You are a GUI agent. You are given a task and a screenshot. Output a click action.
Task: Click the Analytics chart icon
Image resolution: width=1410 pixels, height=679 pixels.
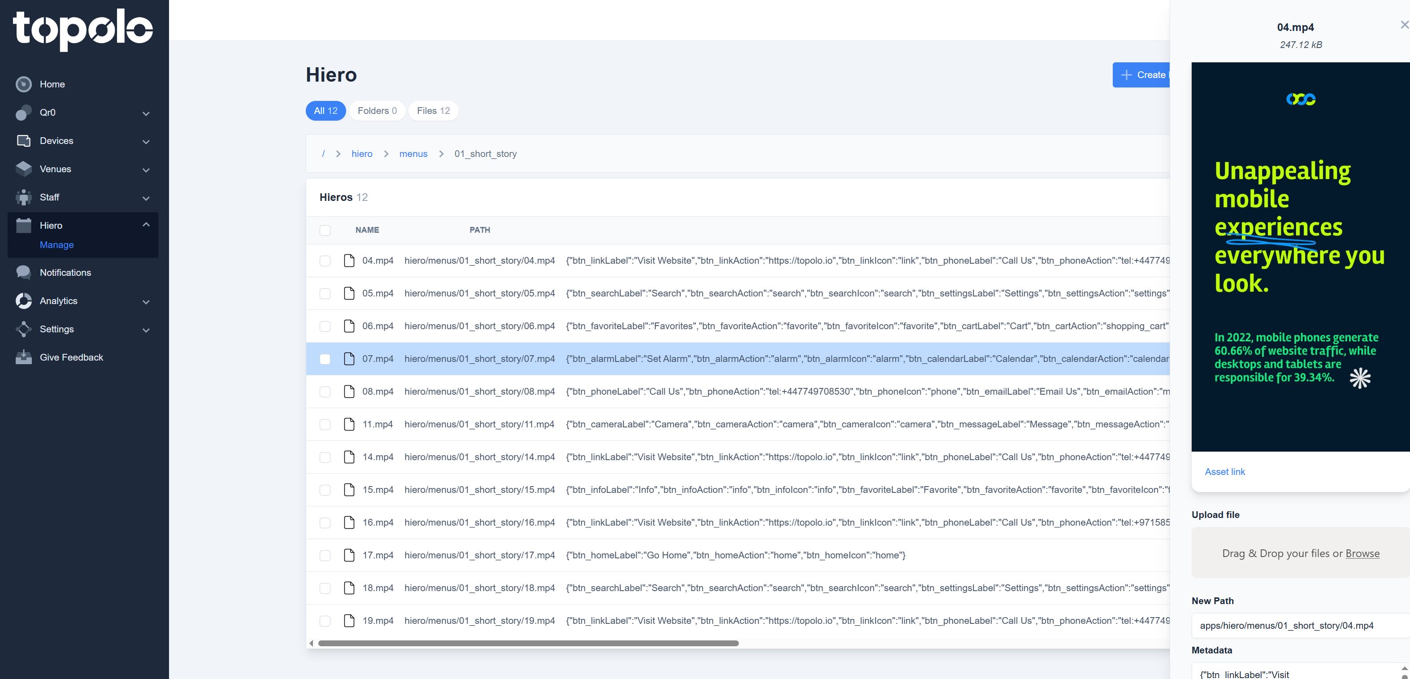(23, 300)
